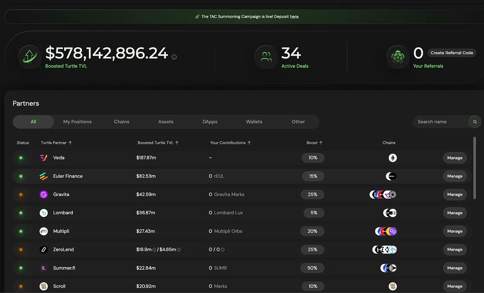
Task: Click the Veda partner logo icon
Action: 44,158
